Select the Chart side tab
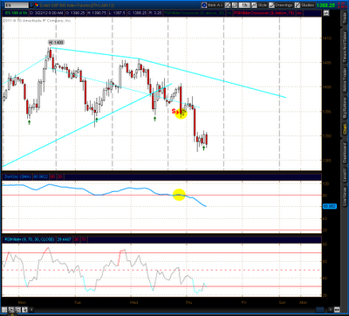The height and width of the screenshot is (316, 349). (345, 130)
